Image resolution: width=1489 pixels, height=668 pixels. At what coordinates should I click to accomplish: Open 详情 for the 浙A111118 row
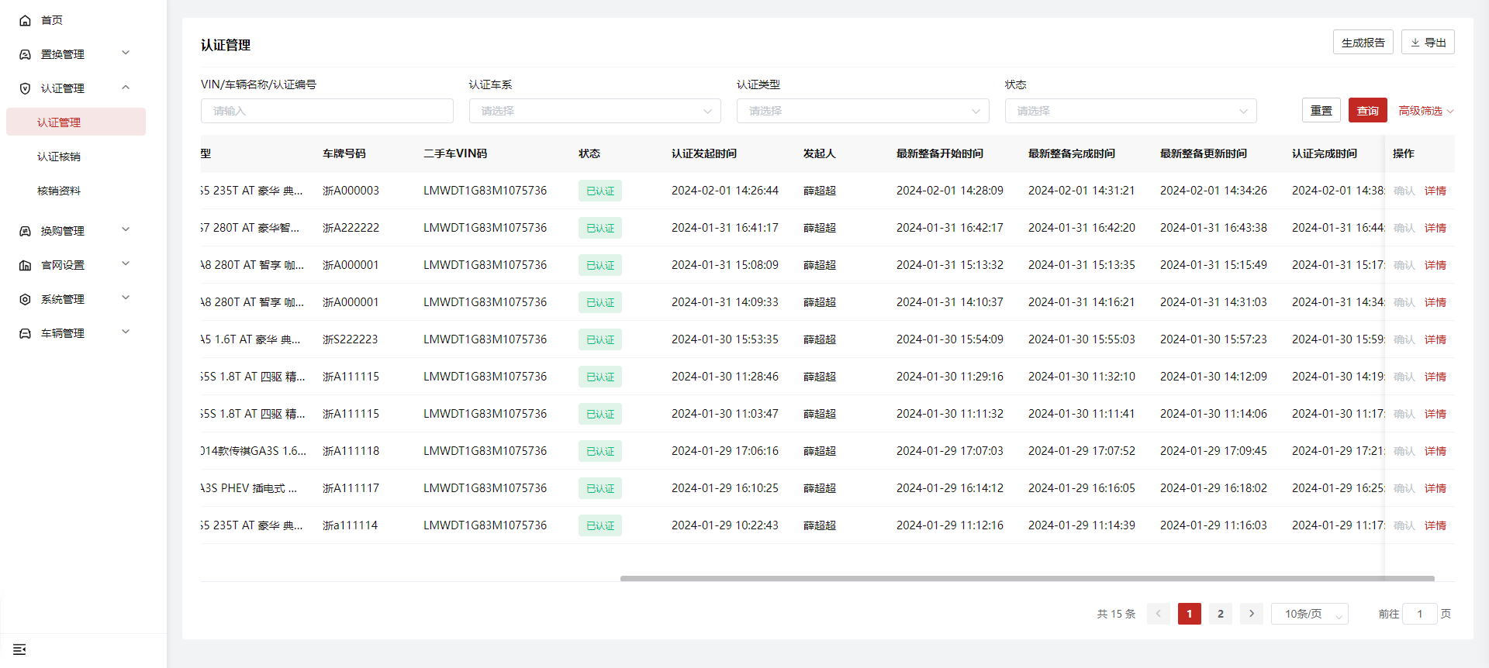1435,451
